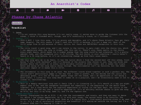Click the text "SUCH A BOP! I love this song"
141x105 pixels.
tap(35, 40)
